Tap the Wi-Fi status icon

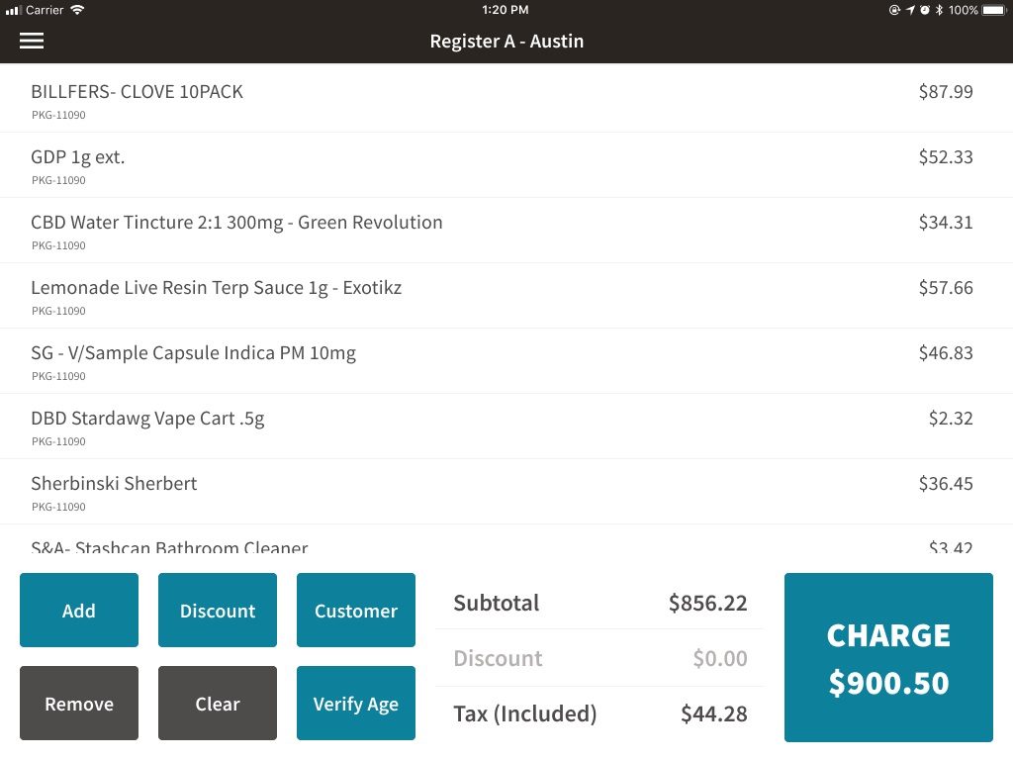pos(77,10)
